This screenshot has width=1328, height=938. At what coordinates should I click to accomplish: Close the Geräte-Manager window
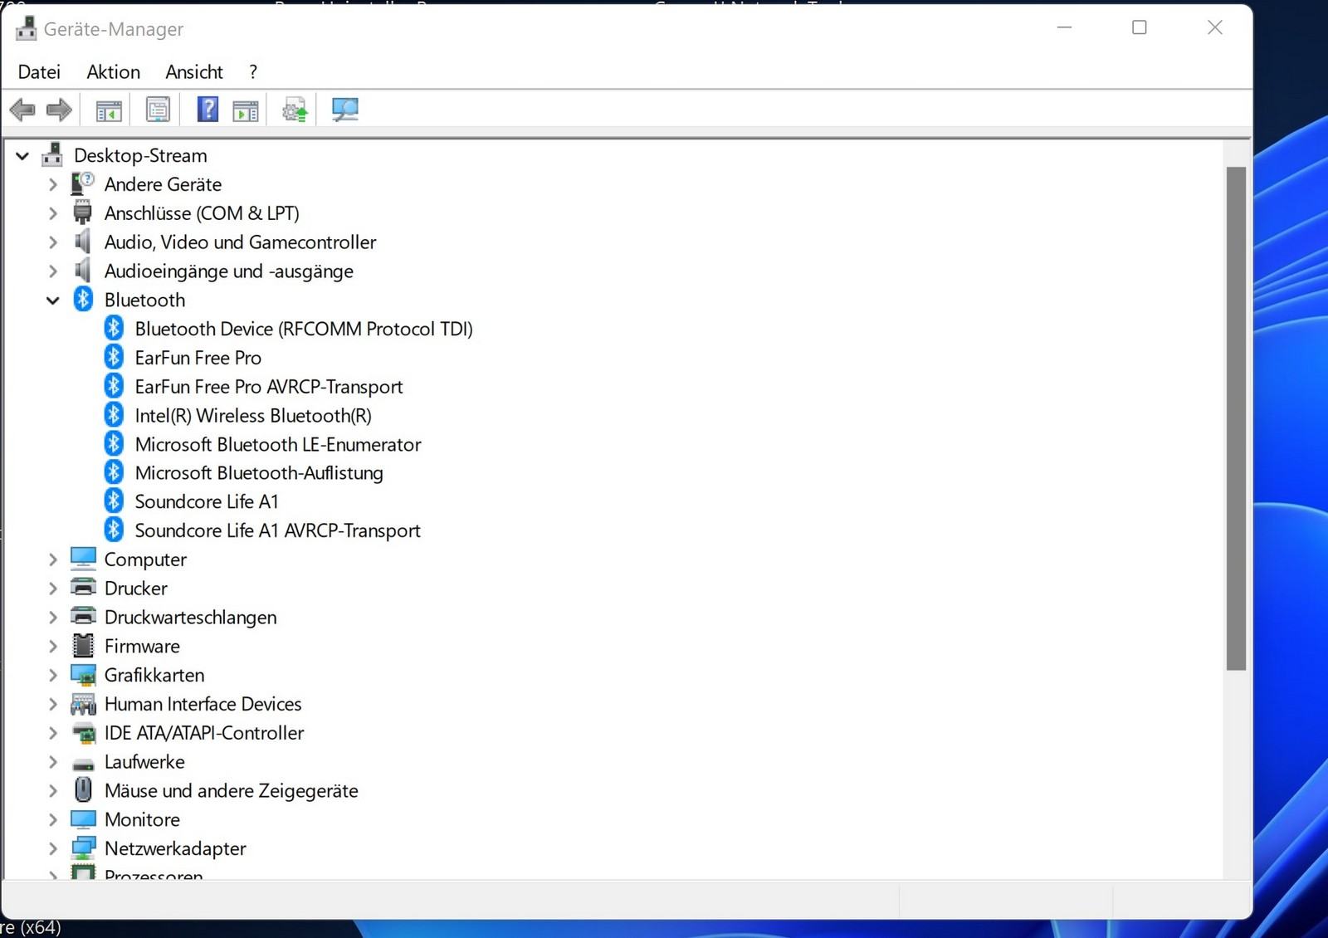(1215, 27)
